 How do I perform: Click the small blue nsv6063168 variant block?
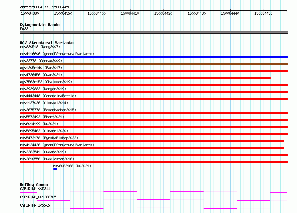(55, 169)
